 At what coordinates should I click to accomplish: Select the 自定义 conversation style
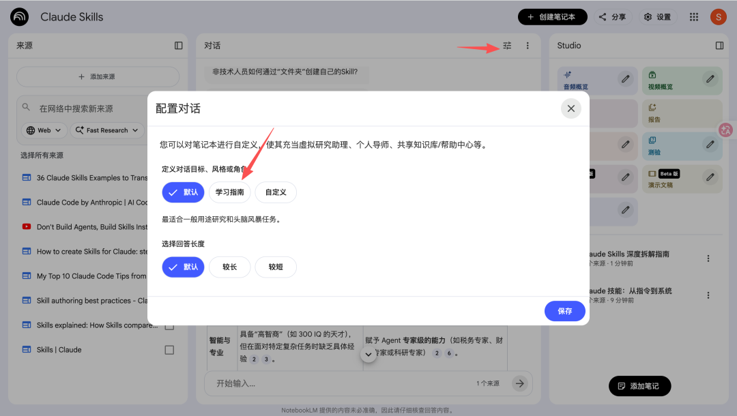276,192
